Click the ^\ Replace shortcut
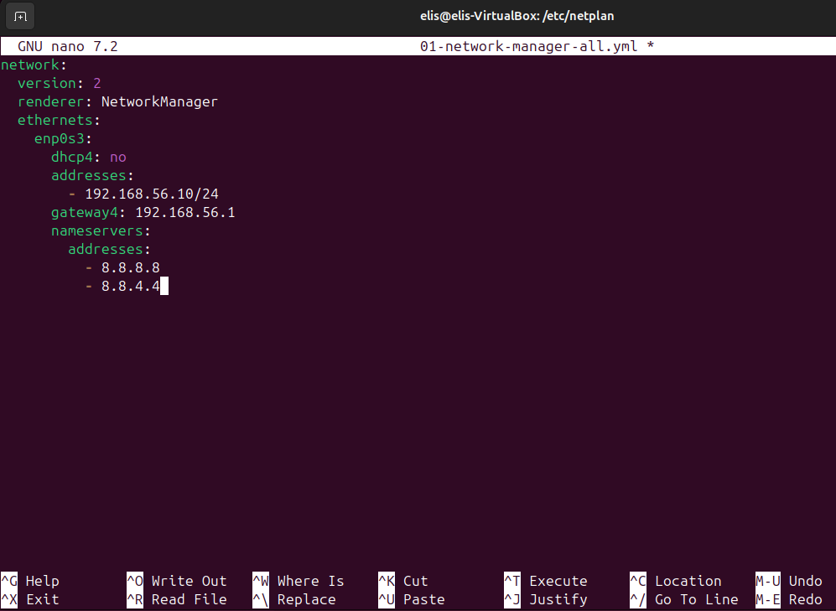This screenshot has width=836, height=611. 294,599
